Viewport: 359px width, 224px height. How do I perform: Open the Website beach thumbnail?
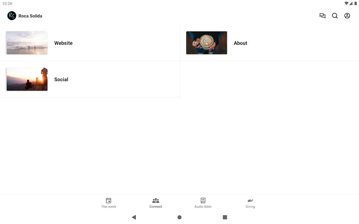pos(27,43)
